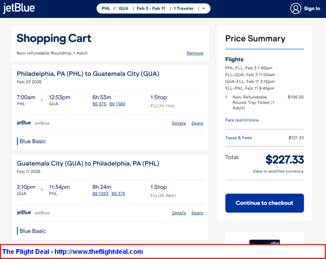View Details for the outbound PHL to GUA flight
Viewport: 326px width, 259px height.
coord(179,123)
